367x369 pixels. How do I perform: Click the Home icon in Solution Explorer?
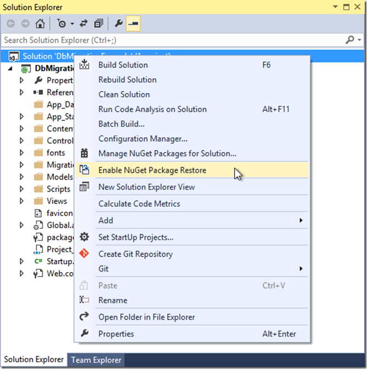coord(40,24)
